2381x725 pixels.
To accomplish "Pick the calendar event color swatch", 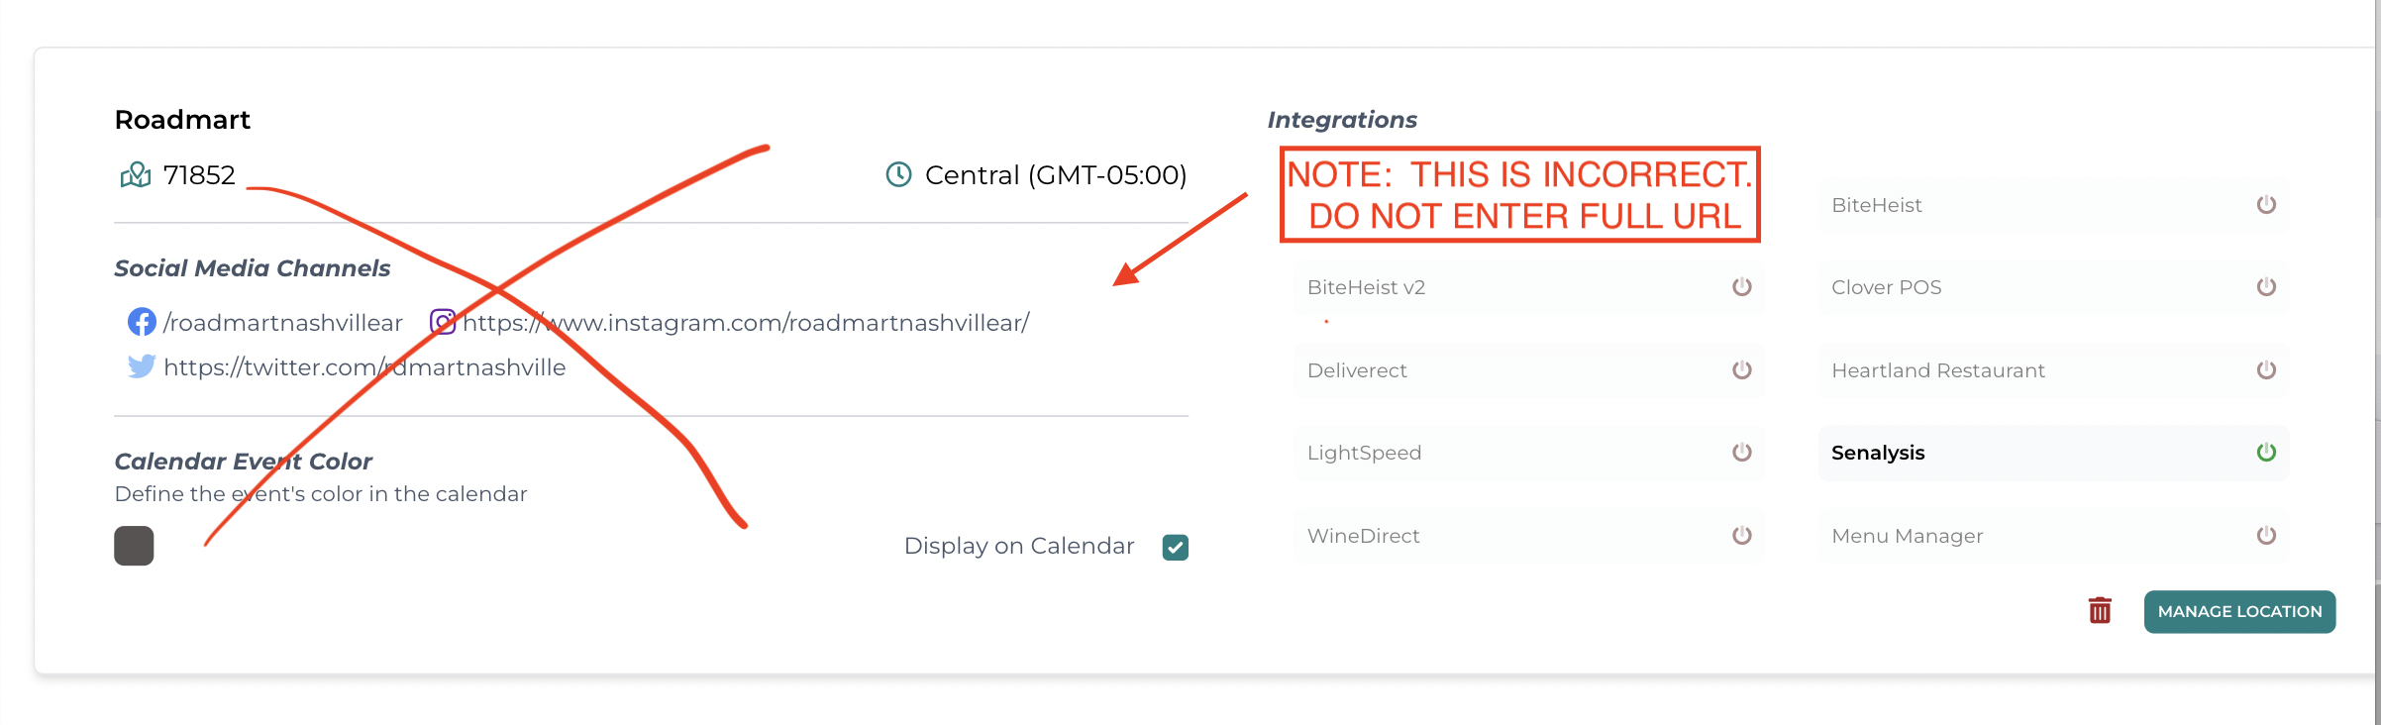I will tap(134, 546).
